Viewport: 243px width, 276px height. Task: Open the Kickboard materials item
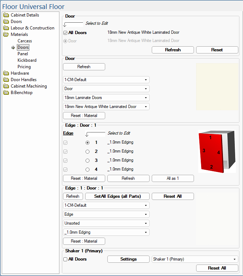click(x=27, y=60)
